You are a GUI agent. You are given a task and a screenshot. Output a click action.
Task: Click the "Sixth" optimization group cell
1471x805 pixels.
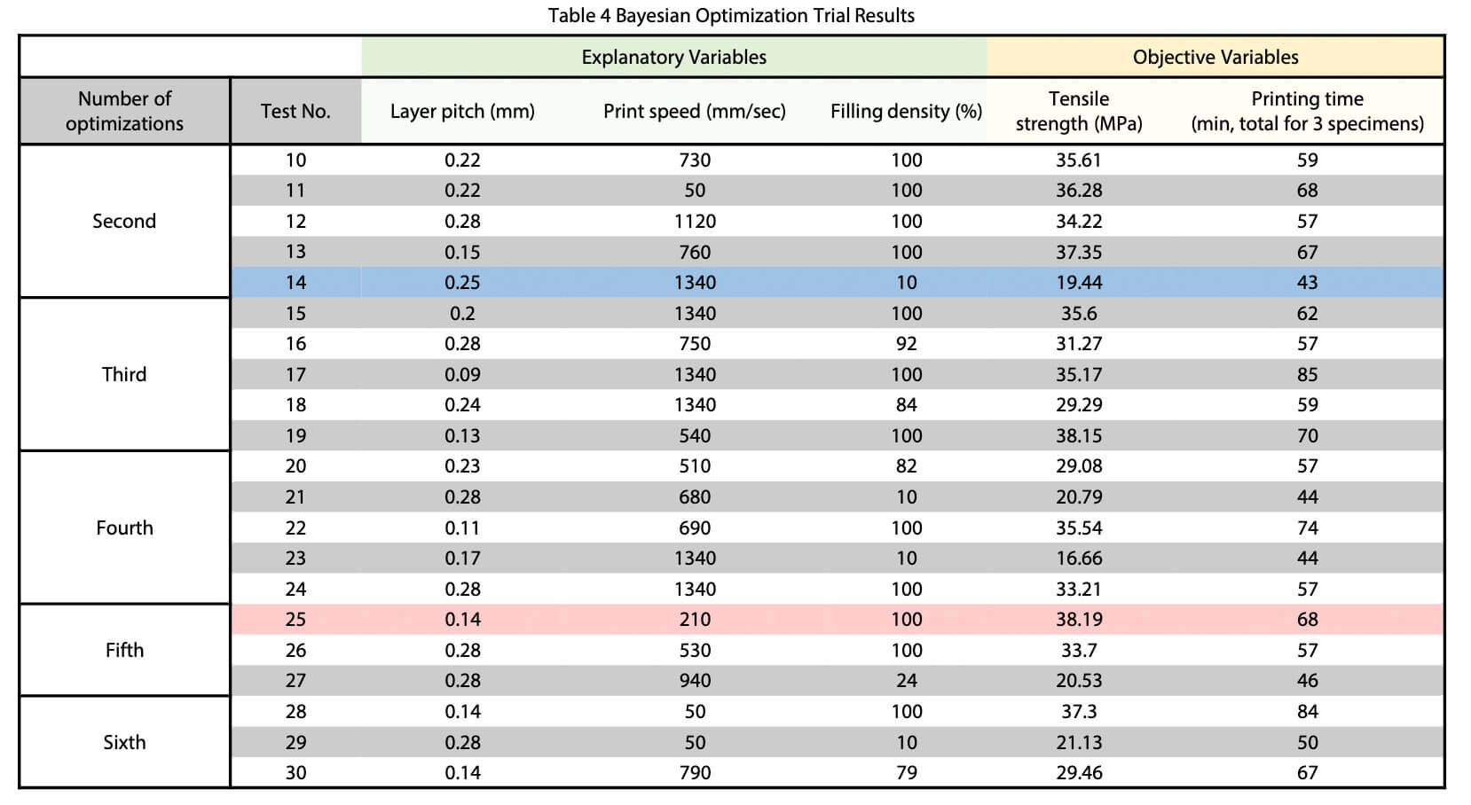pyautogui.click(x=124, y=742)
